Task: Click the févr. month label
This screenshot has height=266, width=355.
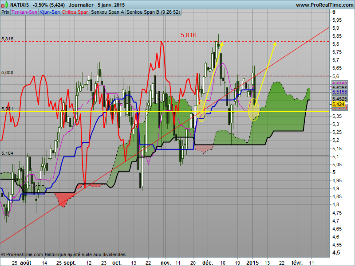Action: [297, 262]
